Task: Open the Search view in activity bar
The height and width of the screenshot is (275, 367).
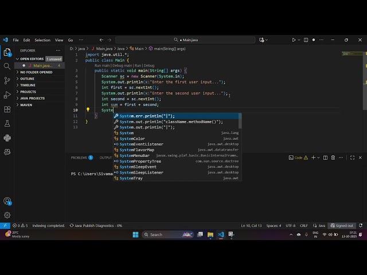Action: 7,66
